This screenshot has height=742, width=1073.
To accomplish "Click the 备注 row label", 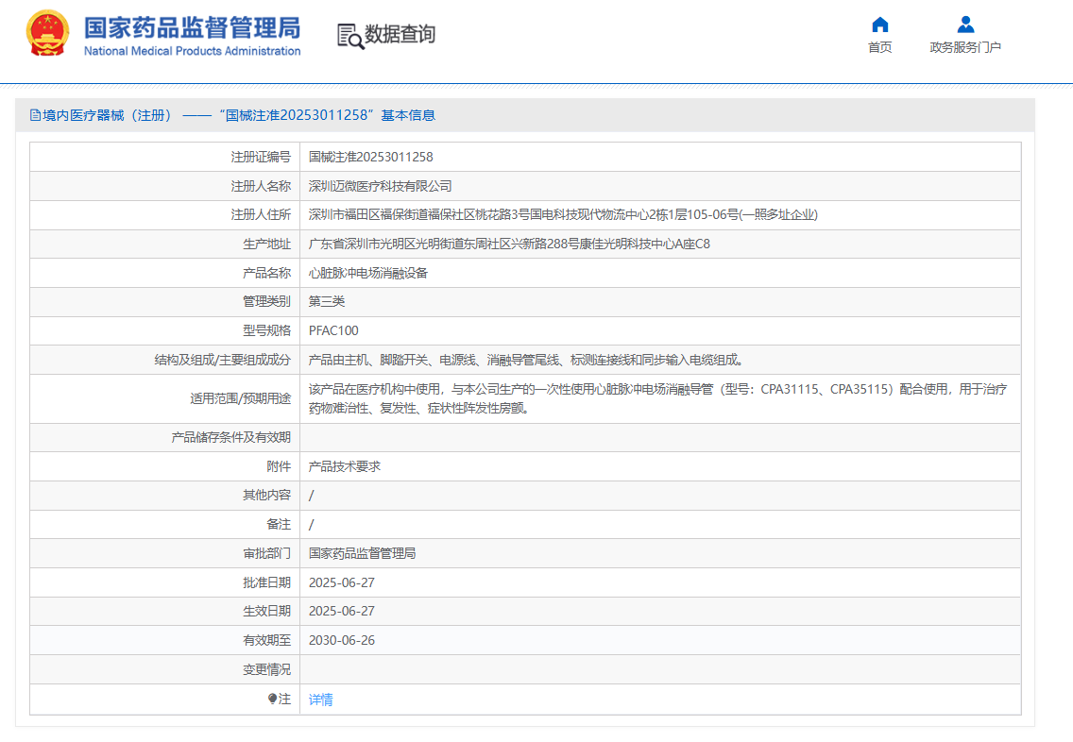I will (x=280, y=525).
